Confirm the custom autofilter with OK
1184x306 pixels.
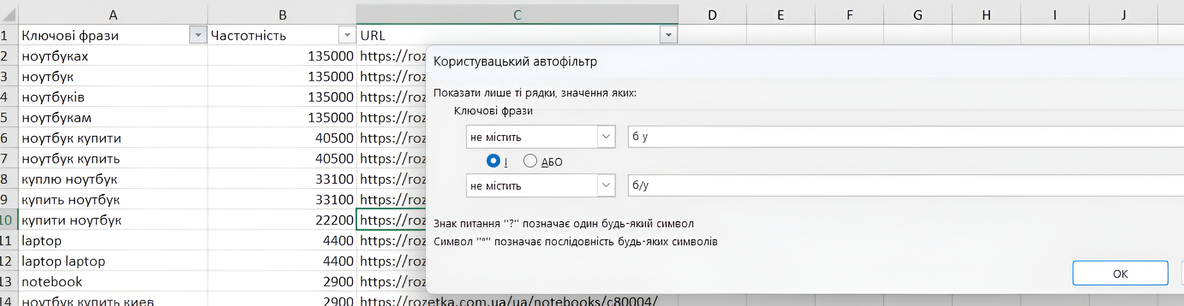(1120, 274)
